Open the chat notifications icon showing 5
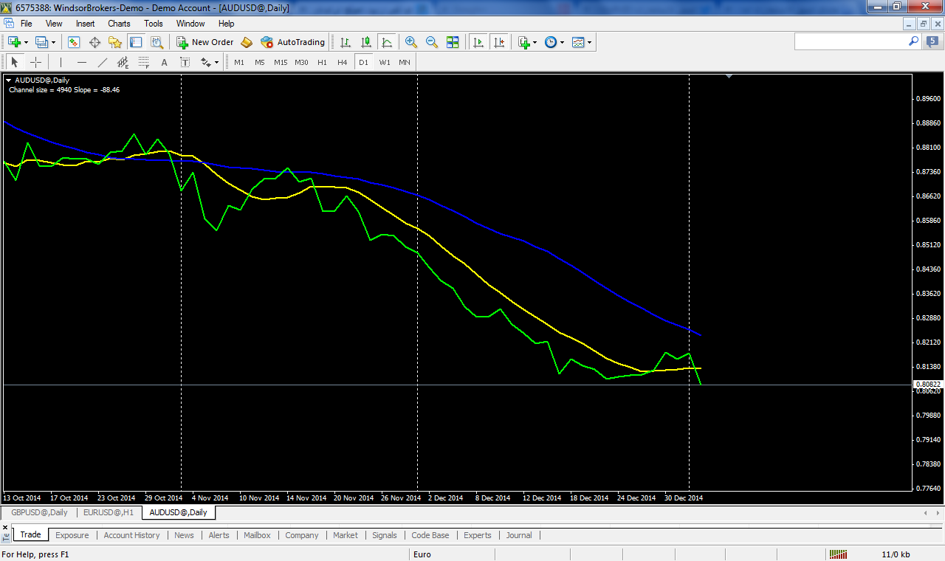This screenshot has width=945, height=561. [x=932, y=42]
